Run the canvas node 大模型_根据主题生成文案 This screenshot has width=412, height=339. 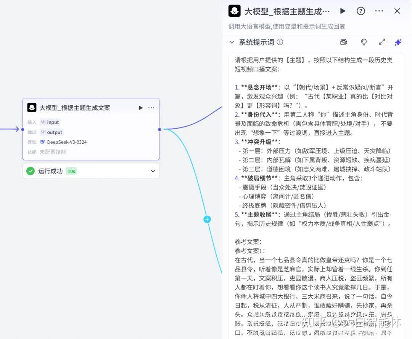point(140,108)
